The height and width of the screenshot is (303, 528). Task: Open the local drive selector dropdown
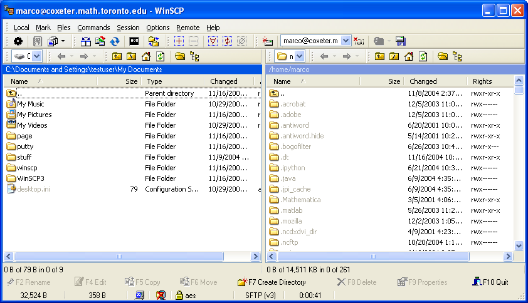[x=37, y=56]
